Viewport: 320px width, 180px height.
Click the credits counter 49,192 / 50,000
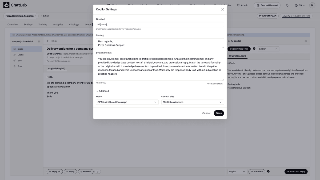296,16
